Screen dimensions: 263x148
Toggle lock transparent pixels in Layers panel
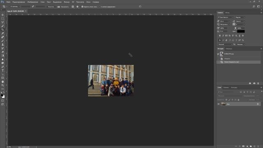[x=226, y=100]
